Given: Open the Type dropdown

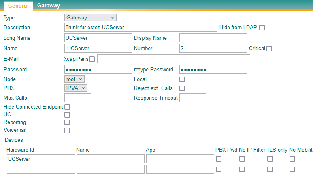Looking at the screenshot, I should click(x=90, y=17).
